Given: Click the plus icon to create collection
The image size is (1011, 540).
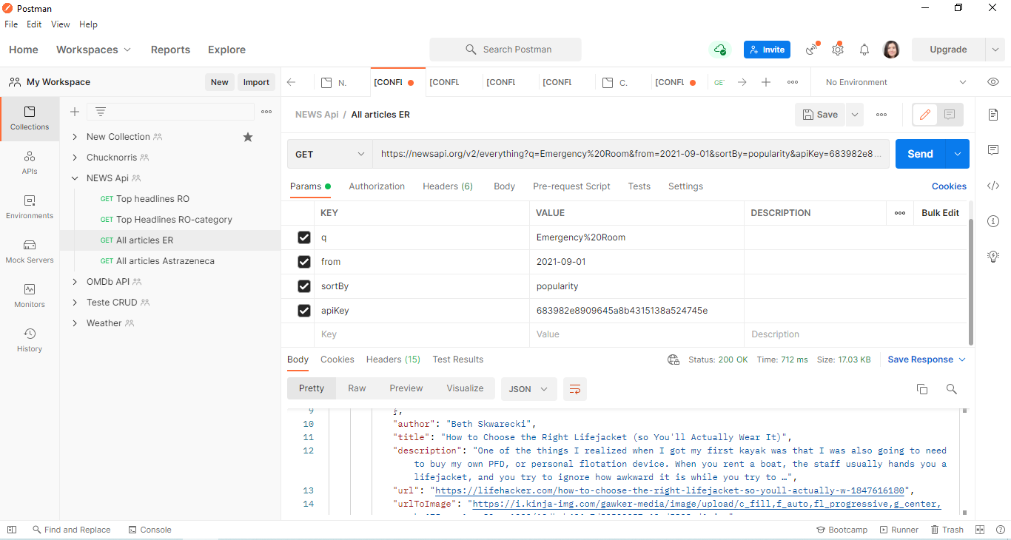Looking at the screenshot, I should (x=75, y=112).
